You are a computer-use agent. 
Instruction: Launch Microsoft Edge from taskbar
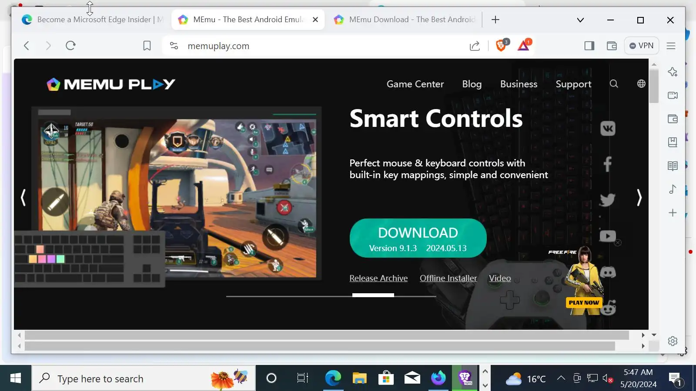click(333, 378)
